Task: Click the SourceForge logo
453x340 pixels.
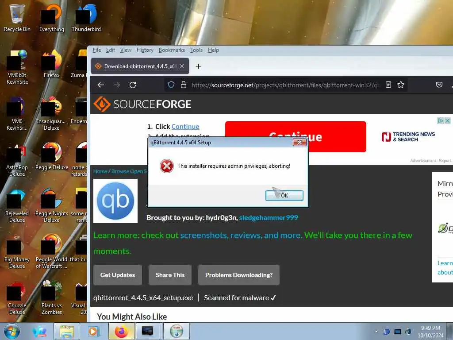Action: 142,104
